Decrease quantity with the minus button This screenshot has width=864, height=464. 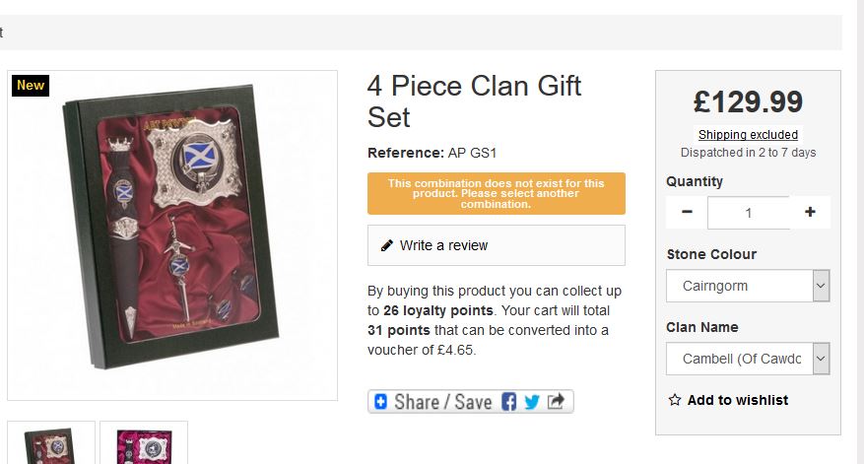687,213
